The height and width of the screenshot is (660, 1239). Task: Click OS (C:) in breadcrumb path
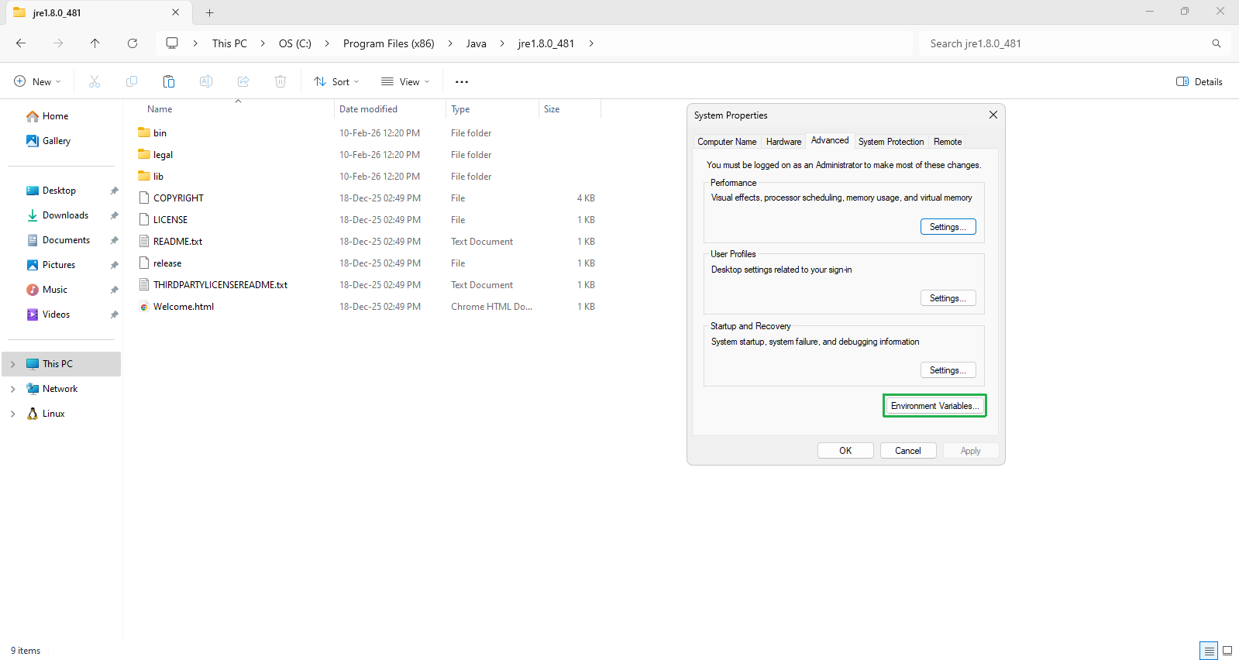(x=295, y=43)
